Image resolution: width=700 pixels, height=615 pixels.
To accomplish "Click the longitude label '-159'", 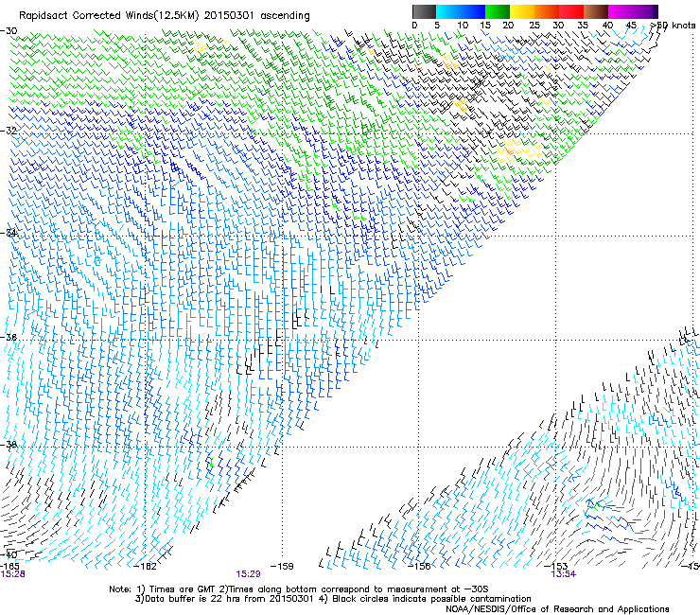I will 282,567.
